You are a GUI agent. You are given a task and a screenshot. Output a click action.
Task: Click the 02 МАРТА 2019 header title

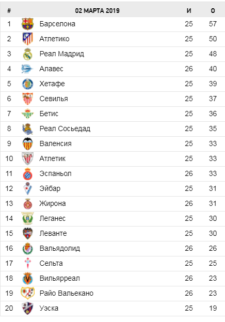coord(97,11)
